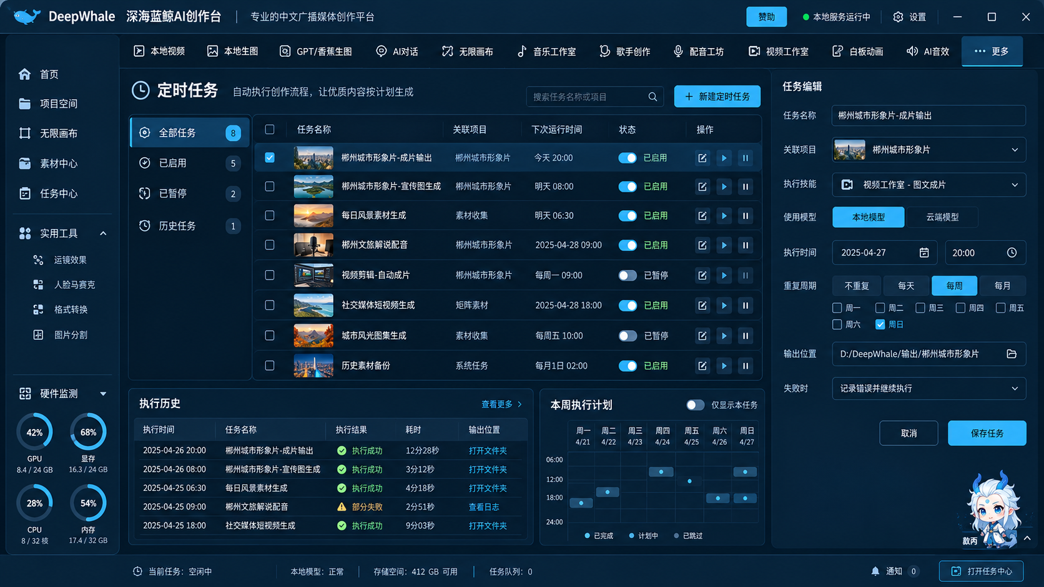Go to 无限画布 in left sidebar
This screenshot has height=587, width=1044.
[x=48, y=133]
